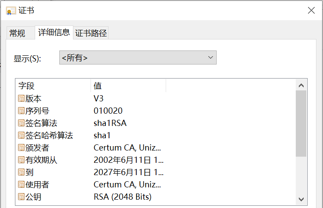Viewport: 323px width, 208px height.
Task: Click the 到 field icon
Action: click(x=21, y=172)
